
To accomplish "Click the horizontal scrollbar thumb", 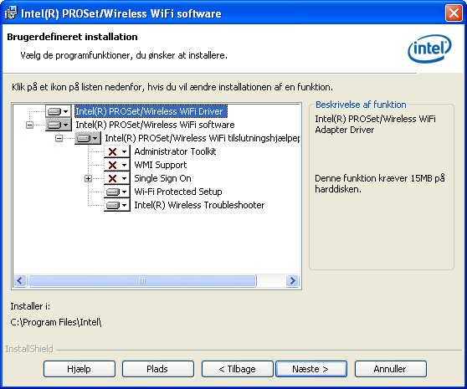I will coord(142,280).
